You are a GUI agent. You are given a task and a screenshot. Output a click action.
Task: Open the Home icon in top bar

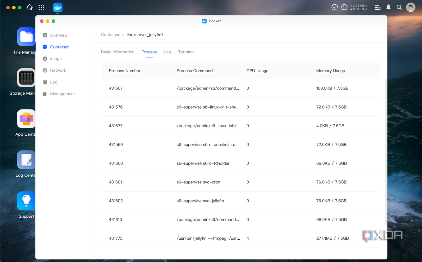(30, 7)
